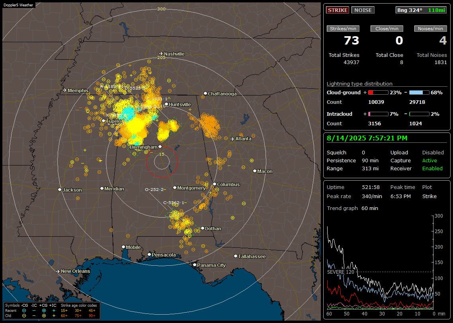Screen dimensions: 453x323
Task: Click the Doppler5 Weather title label
Action: pyautogui.click(x=18, y=5)
